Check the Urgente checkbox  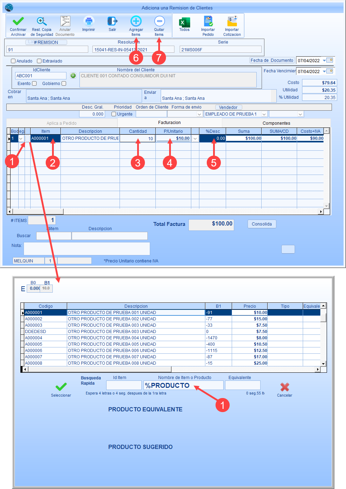click(x=114, y=114)
